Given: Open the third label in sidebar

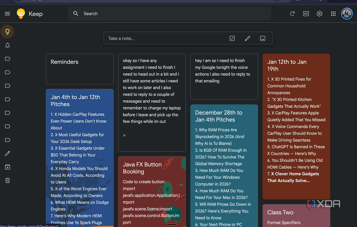Looking at the screenshot, I should pos(8,86).
